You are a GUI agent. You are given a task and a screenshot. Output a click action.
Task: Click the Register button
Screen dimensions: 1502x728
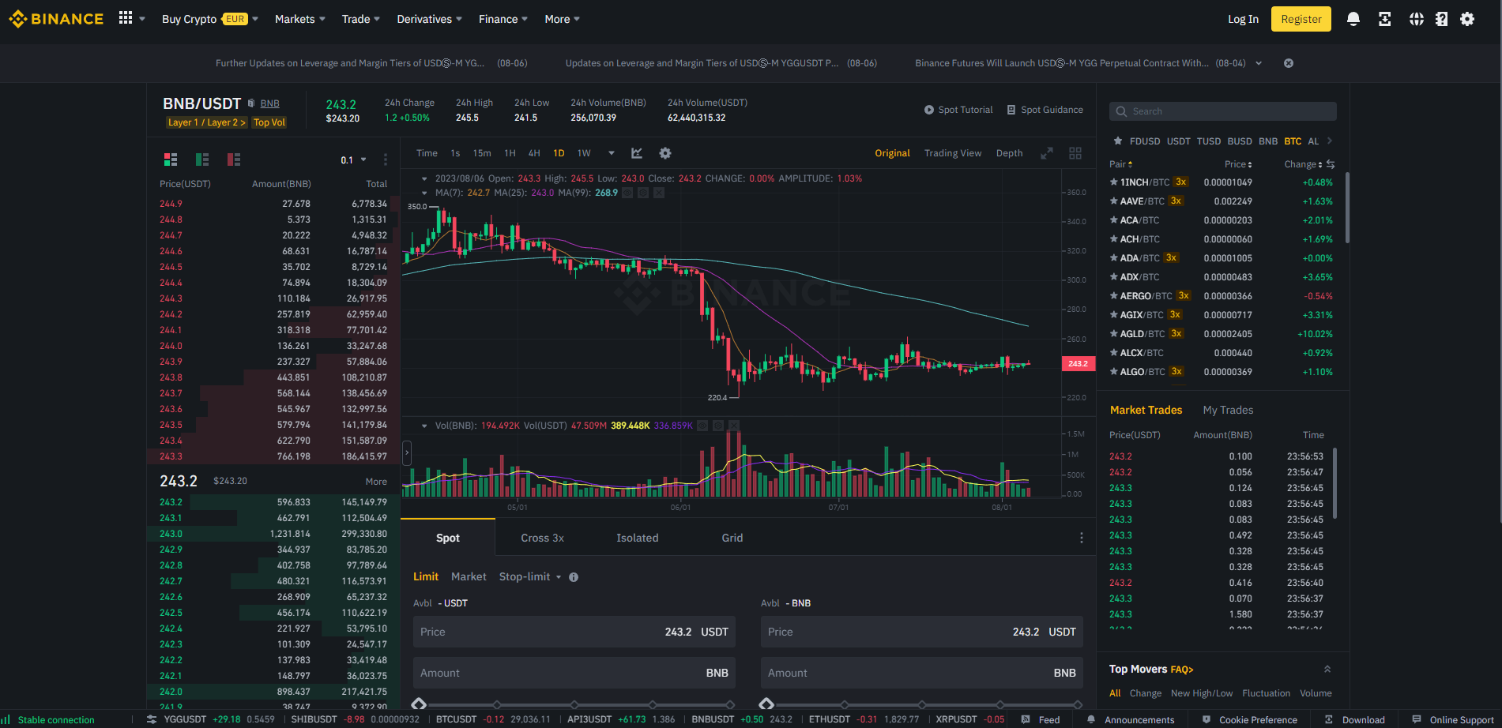coord(1301,19)
